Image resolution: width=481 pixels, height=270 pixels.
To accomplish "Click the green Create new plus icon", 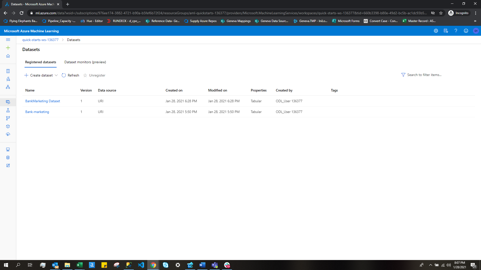I will pos(8,48).
